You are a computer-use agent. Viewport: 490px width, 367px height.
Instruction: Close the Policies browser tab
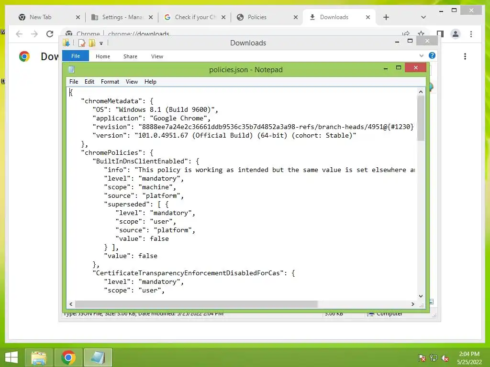click(296, 18)
